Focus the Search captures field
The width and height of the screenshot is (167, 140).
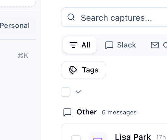[x=114, y=17]
